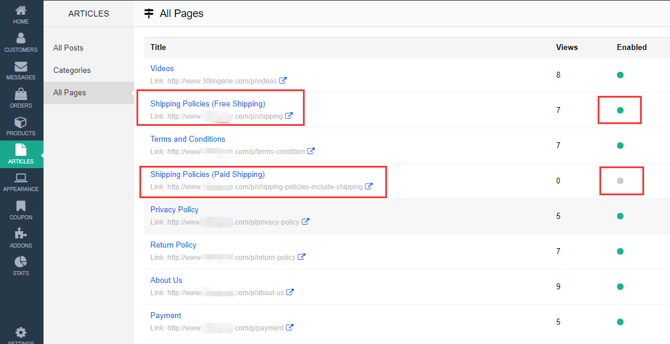Open the Home section in sidebar
670x344 pixels.
click(21, 11)
